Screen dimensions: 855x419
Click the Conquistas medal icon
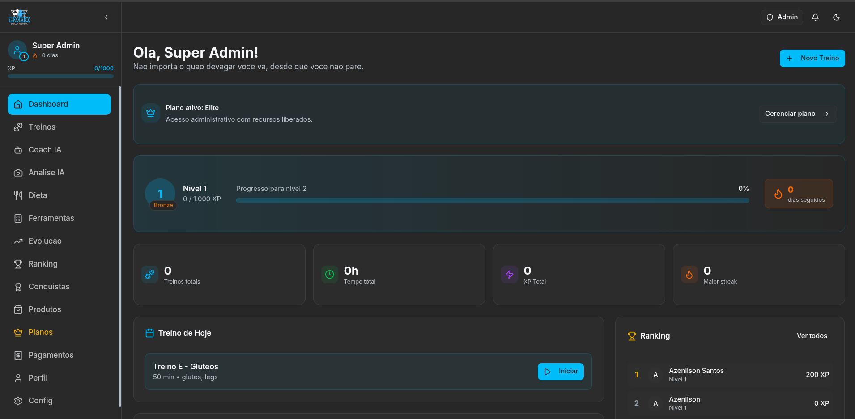[18, 287]
